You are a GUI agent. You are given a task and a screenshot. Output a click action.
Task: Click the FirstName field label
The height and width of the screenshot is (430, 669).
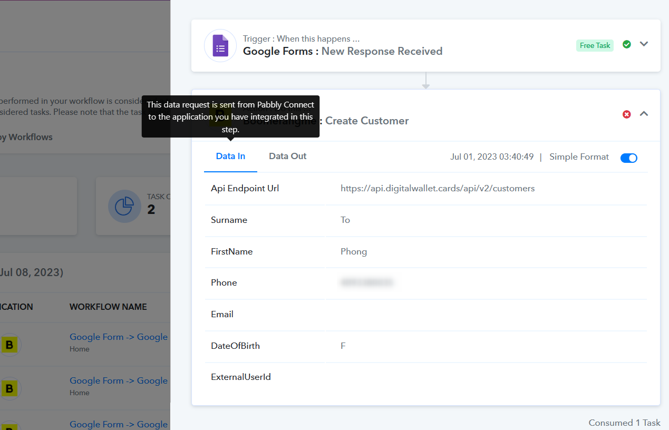pyautogui.click(x=232, y=251)
